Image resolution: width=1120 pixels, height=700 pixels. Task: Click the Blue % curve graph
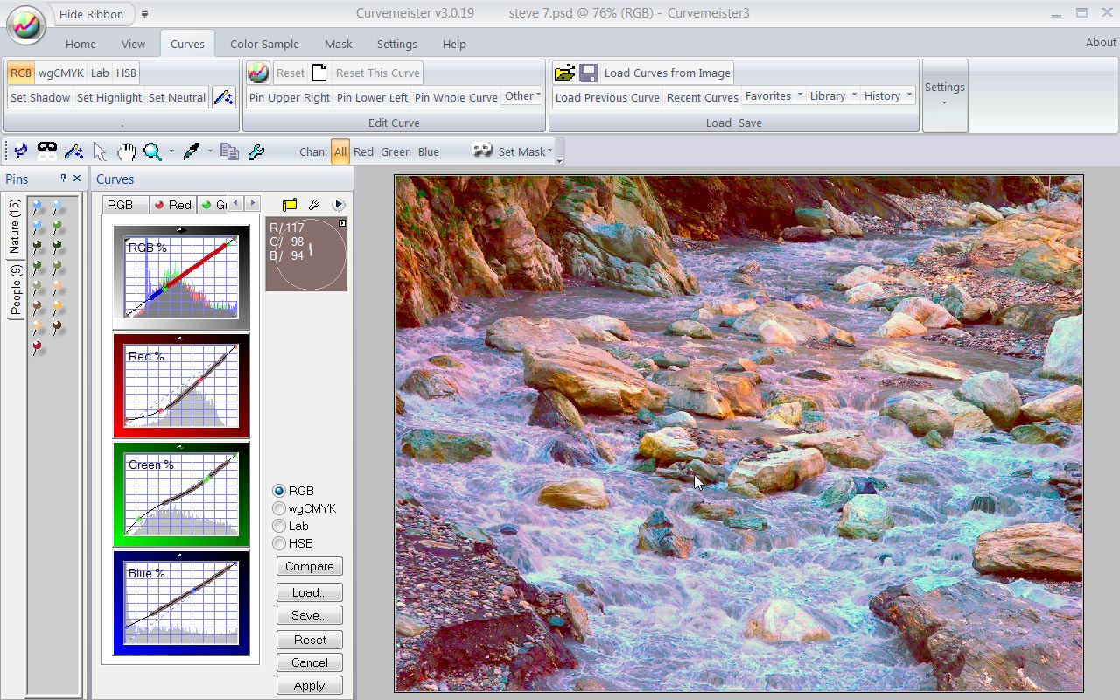[x=181, y=603]
